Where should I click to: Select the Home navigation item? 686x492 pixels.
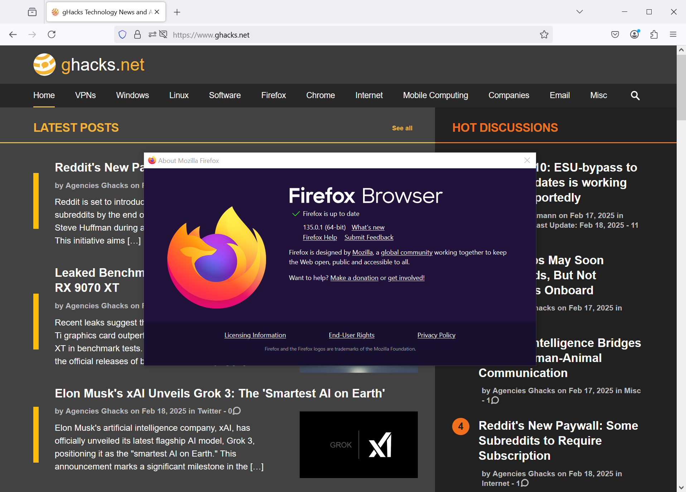click(x=44, y=95)
